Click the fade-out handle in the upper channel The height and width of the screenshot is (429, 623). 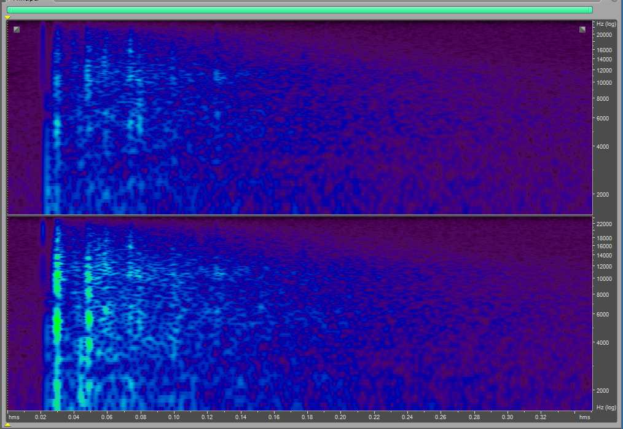tap(582, 30)
